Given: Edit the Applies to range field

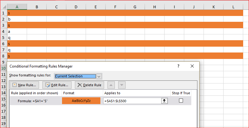Looking at the screenshot, I should point(132,101).
